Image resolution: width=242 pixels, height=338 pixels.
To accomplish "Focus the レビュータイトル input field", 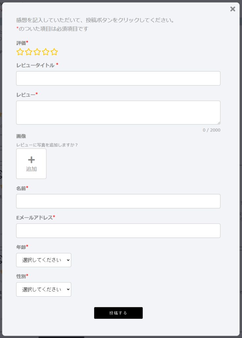I will point(118,78).
